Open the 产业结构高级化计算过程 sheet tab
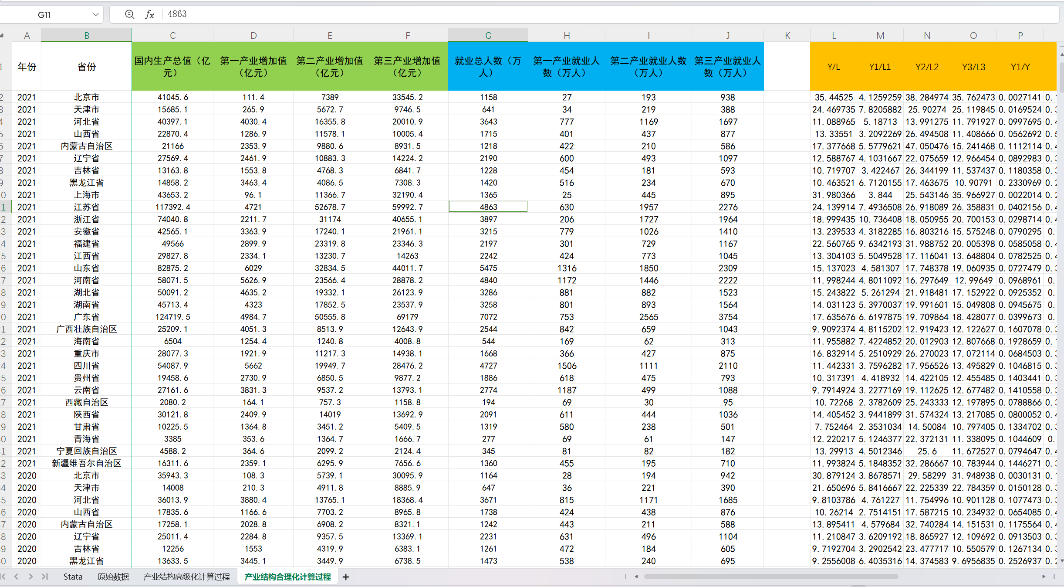Image resolution: width=1064 pixels, height=587 pixels. pyautogui.click(x=186, y=577)
